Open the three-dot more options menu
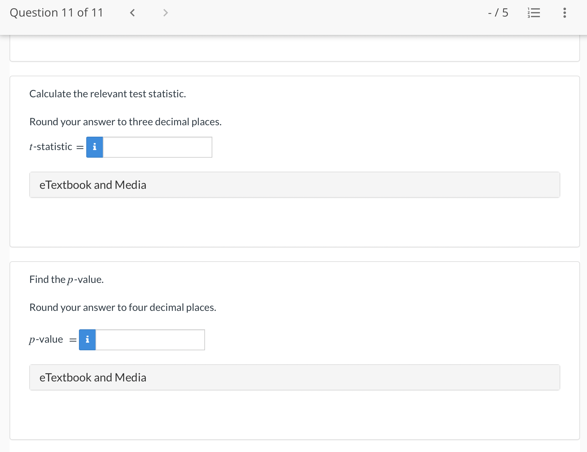 (564, 13)
